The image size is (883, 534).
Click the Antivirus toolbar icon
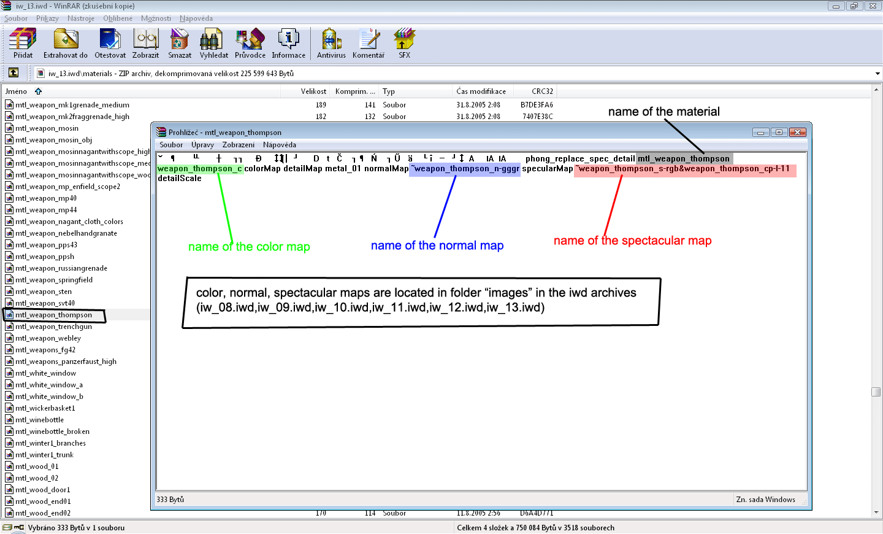(331, 39)
